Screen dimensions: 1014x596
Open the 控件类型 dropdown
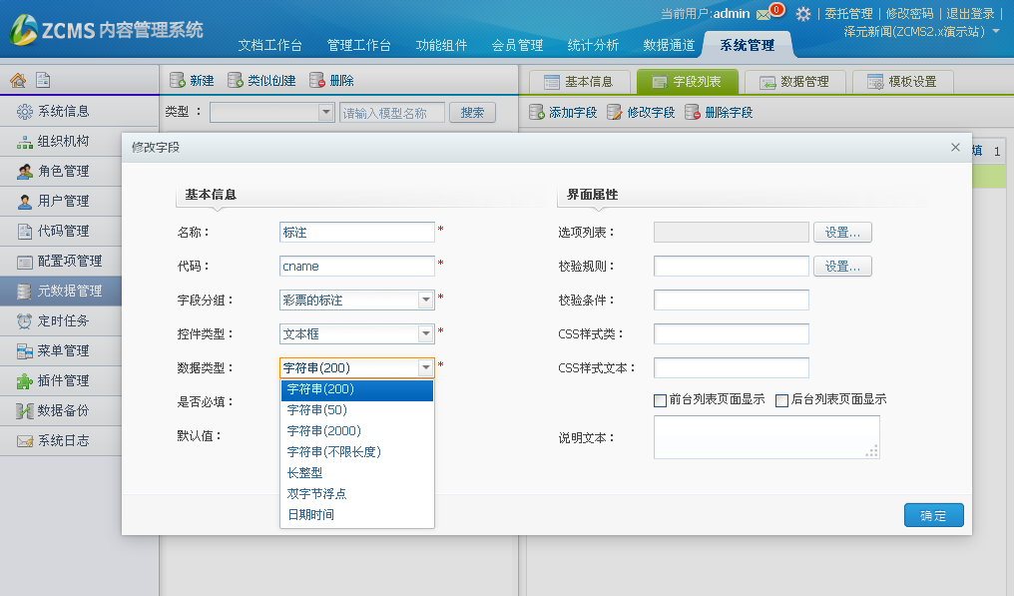tap(426, 333)
